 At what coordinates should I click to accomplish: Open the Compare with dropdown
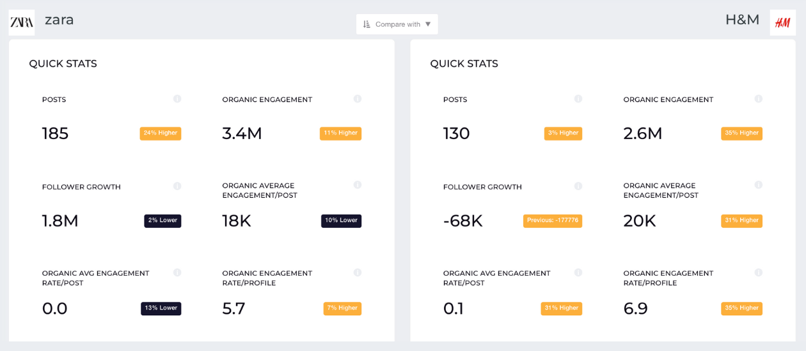coord(397,24)
